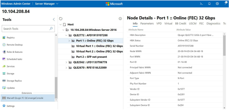Click the Host device icon
This screenshot has width=229, height=111.
tap(64, 24)
